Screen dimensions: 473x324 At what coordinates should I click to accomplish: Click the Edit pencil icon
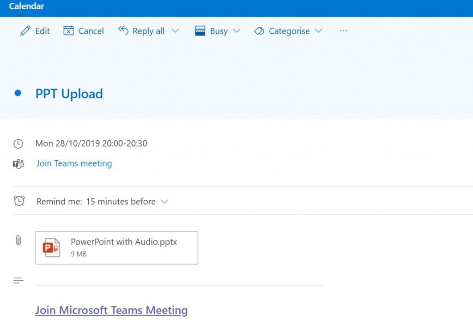pos(26,30)
